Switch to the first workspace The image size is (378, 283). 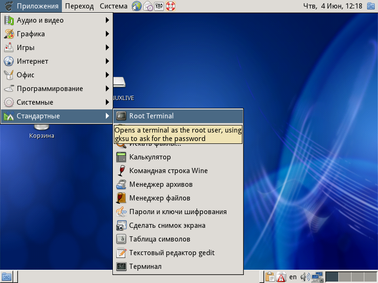click(332, 277)
